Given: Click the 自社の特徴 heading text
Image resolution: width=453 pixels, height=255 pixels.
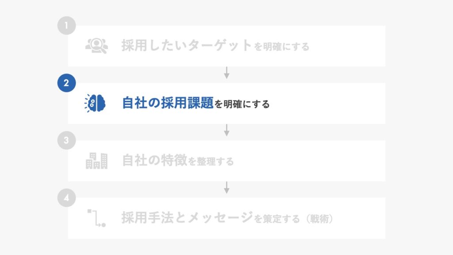Looking at the screenshot, I should pyautogui.click(x=154, y=161).
